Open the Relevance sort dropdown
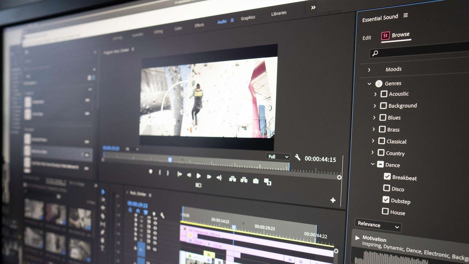The width and height of the screenshot is (469, 264). (x=377, y=225)
